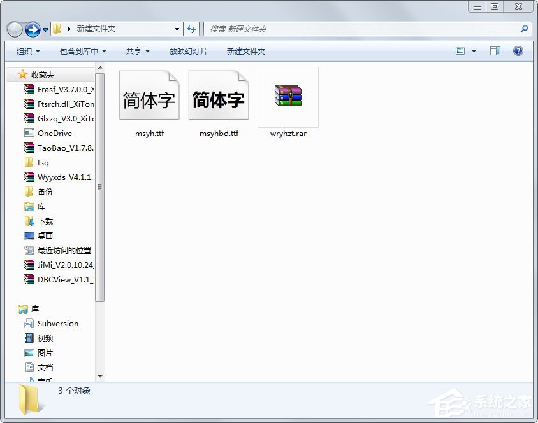The image size is (538, 423).
Task: Select the msyhbd.ttf font file
Action: [x=219, y=97]
